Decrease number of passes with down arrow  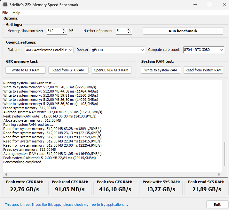[x=129, y=32]
